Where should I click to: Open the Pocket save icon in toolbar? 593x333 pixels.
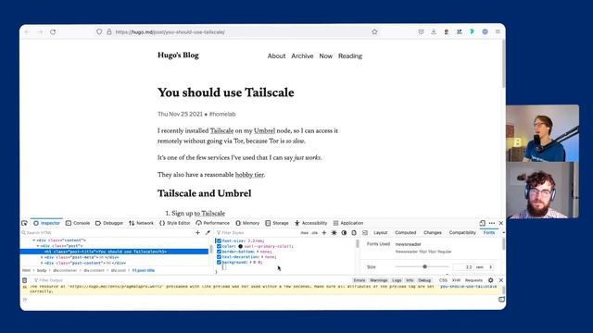[x=421, y=31]
